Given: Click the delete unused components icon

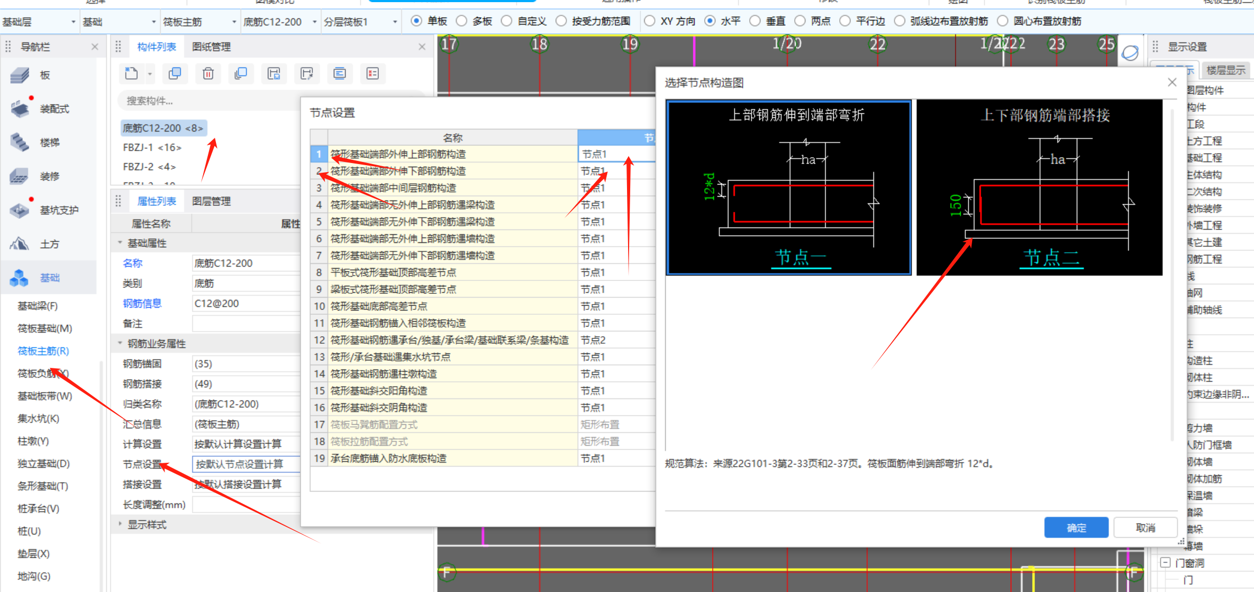Looking at the screenshot, I should tap(372, 73).
